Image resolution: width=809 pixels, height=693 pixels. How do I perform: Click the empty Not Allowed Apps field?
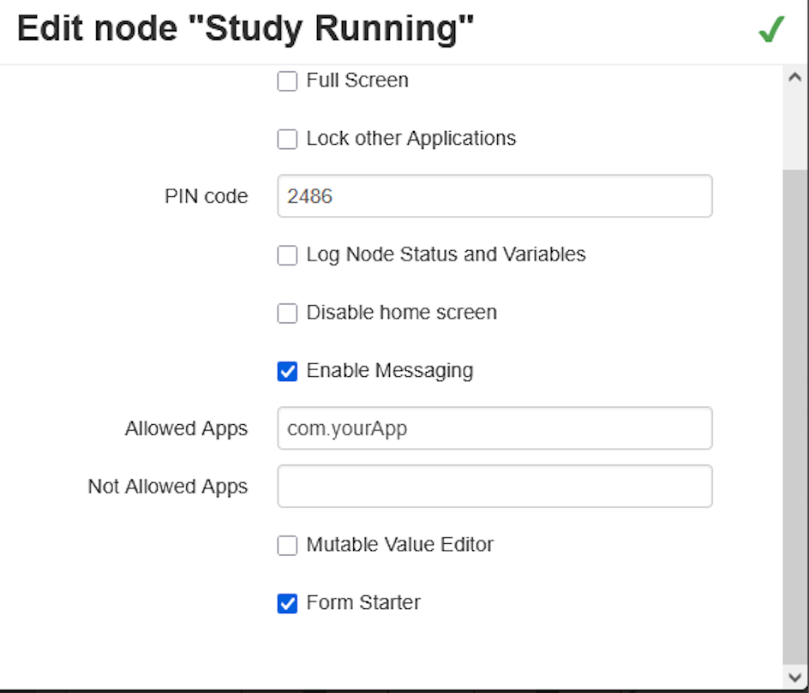(x=494, y=487)
